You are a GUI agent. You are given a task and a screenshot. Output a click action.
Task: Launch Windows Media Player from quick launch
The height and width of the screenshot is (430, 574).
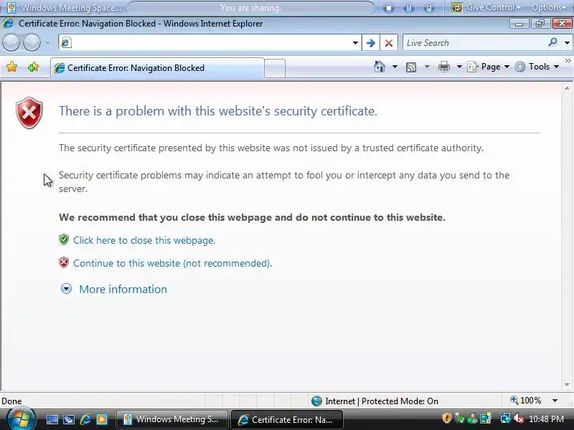coord(102,419)
